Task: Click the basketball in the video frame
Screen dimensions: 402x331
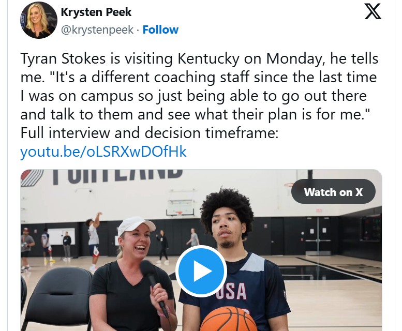Action: pyautogui.click(x=228, y=319)
